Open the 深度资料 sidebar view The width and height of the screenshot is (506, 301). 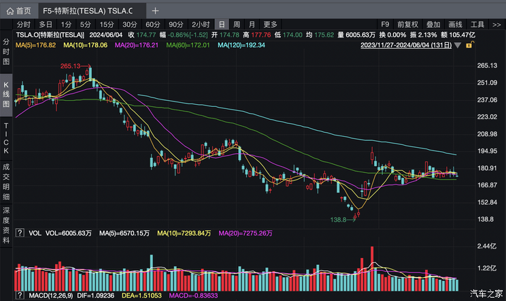[x=6, y=225]
